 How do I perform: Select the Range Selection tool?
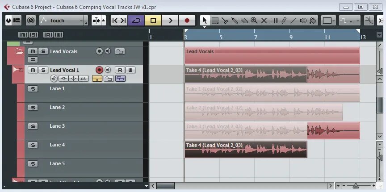pyautogui.click(x=215, y=21)
